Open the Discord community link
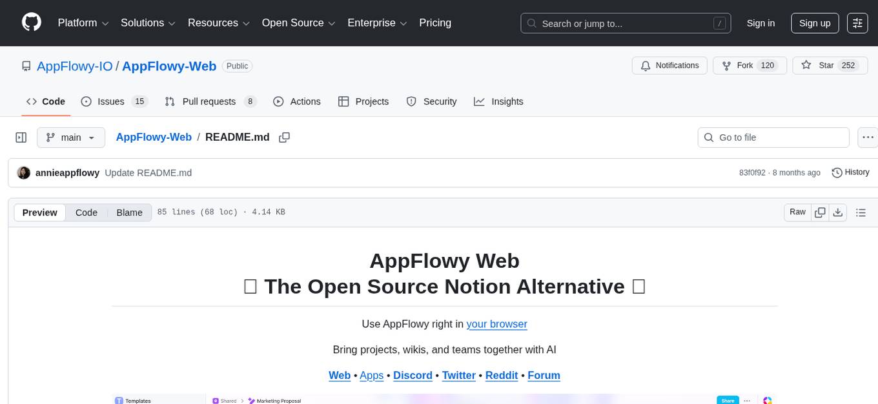 (x=413, y=376)
